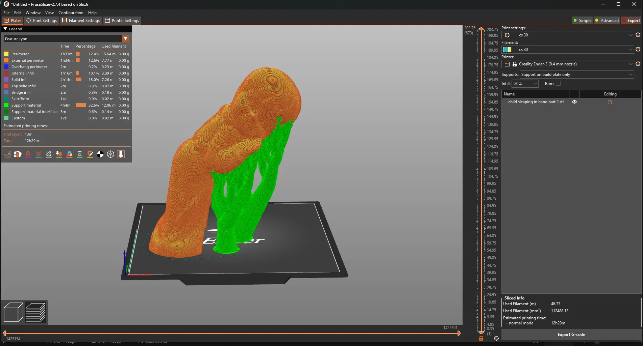The height and width of the screenshot is (346, 643).
Task: Open Supports dropdown showing build plate only
Action: click(577, 75)
